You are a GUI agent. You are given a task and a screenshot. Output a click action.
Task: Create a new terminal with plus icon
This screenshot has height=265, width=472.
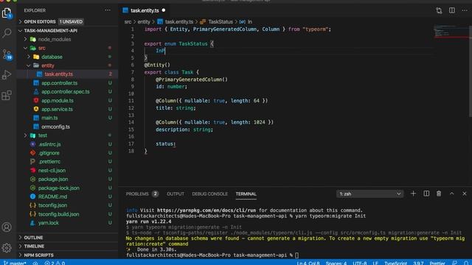pos(413,194)
